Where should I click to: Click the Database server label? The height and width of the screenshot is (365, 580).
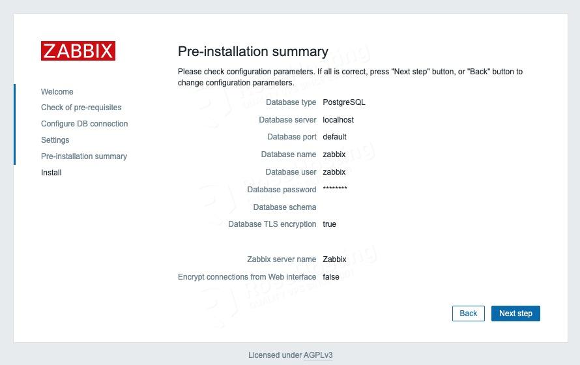click(287, 120)
